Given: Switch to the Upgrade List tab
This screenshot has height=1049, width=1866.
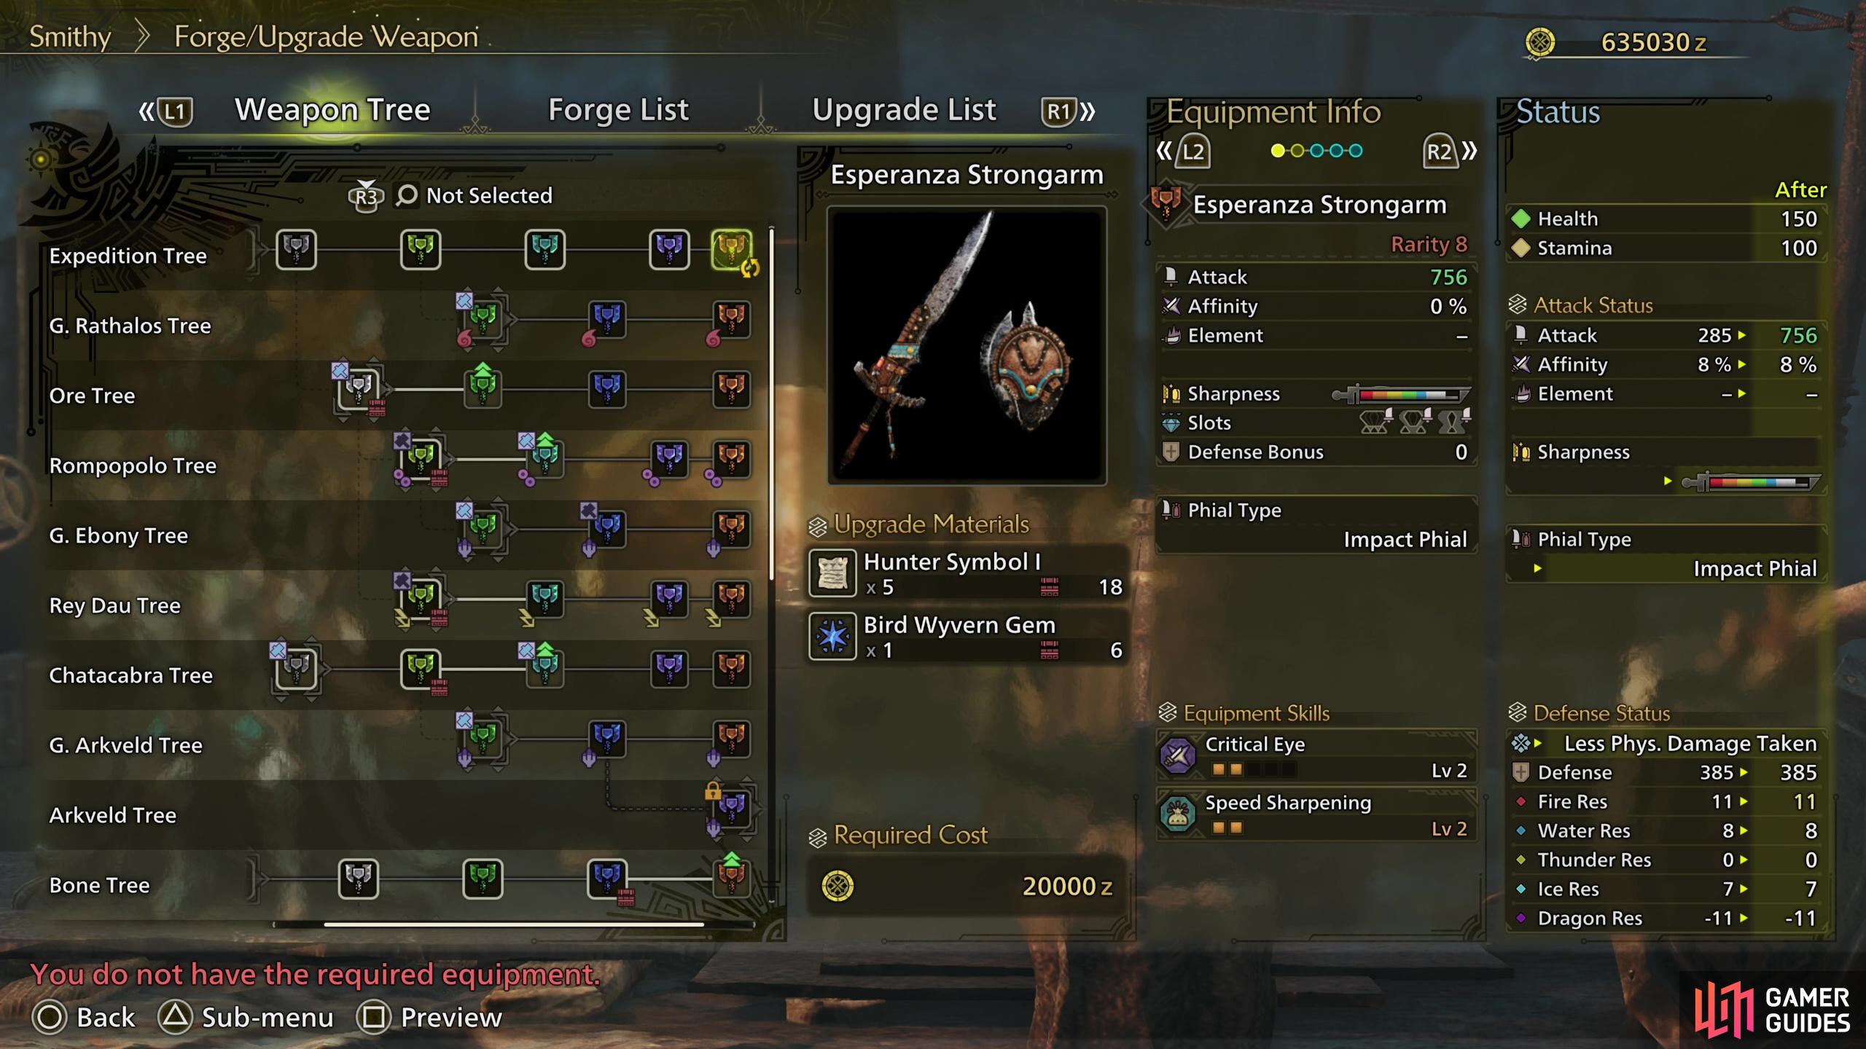Looking at the screenshot, I should pos(904,110).
